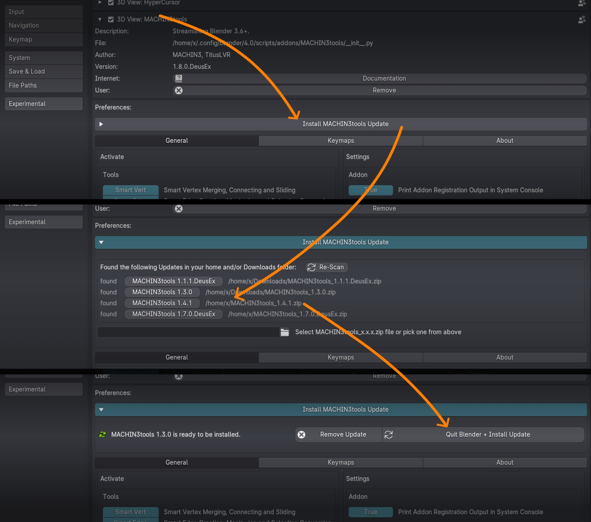Click the Select MACHIN3tools_x.x.x.zip file hint text
Viewport: 591px width, 522px height.
click(378, 332)
